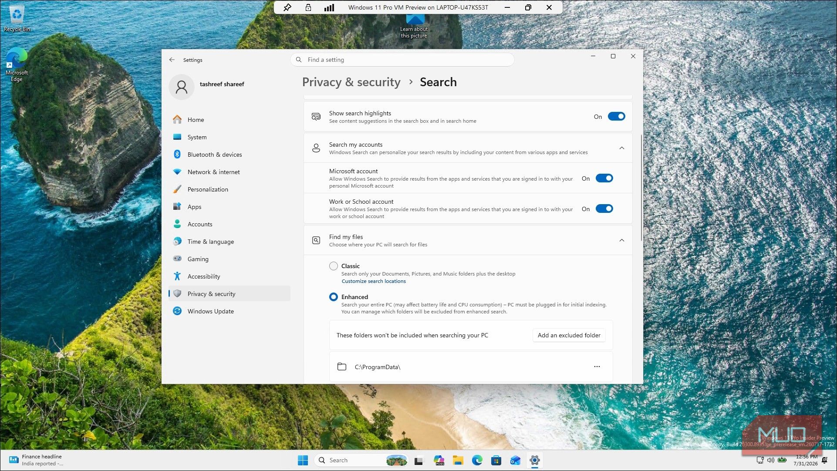Image resolution: width=837 pixels, height=471 pixels.
Task: Click Add an excluded folder button
Action: point(569,335)
